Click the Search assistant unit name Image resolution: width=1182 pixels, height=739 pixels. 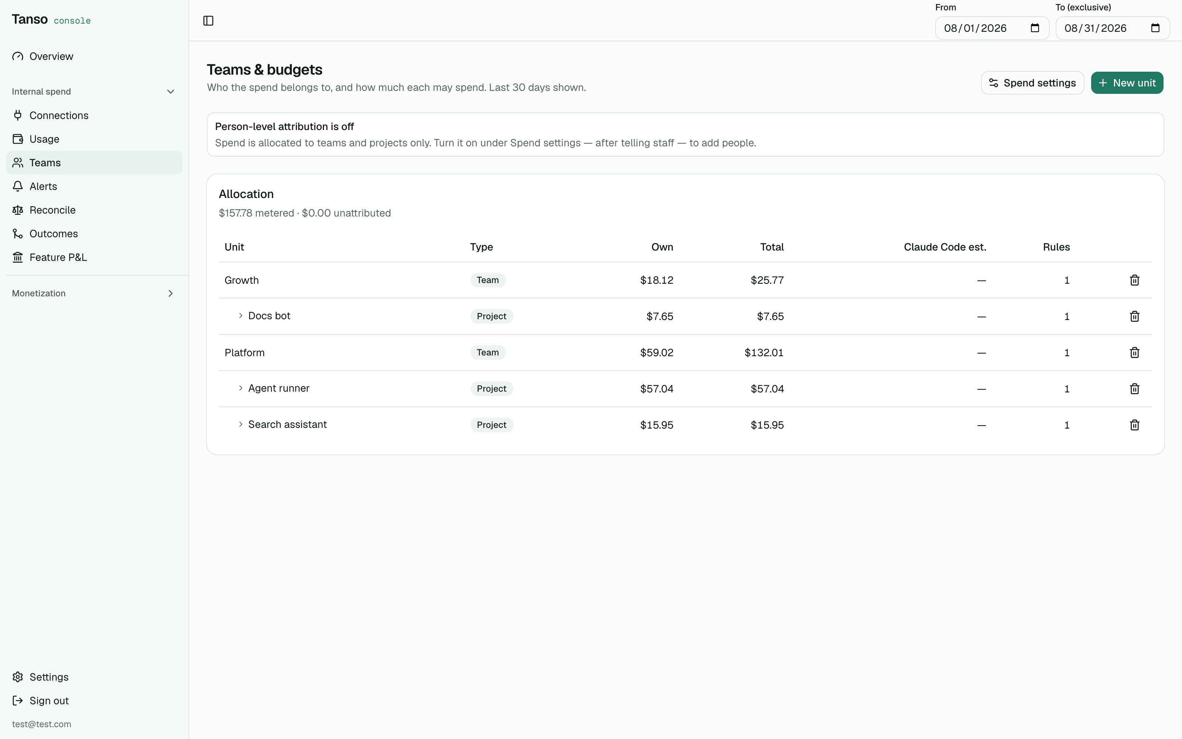pyautogui.click(x=288, y=424)
